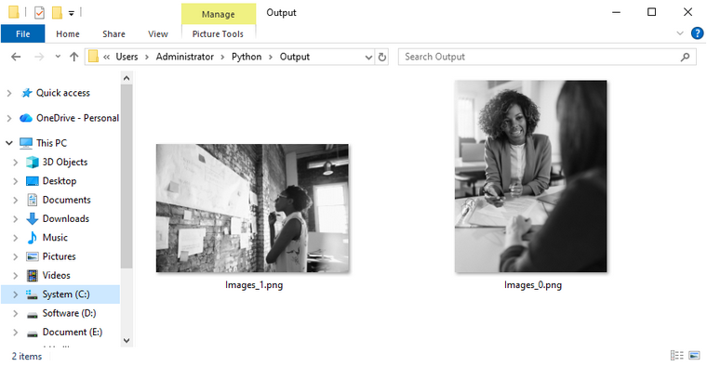Click the Output breadcrumb

click(x=295, y=57)
